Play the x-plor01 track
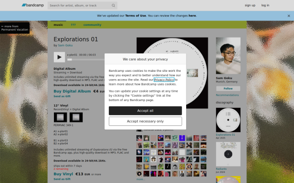 [59, 57]
